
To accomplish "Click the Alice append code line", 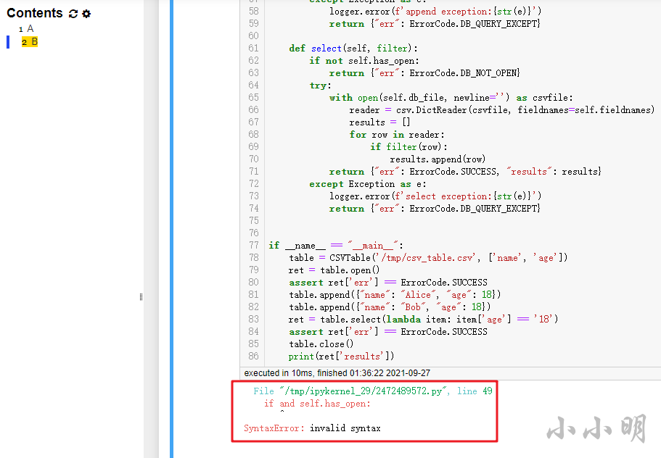I will coord(395,295).
